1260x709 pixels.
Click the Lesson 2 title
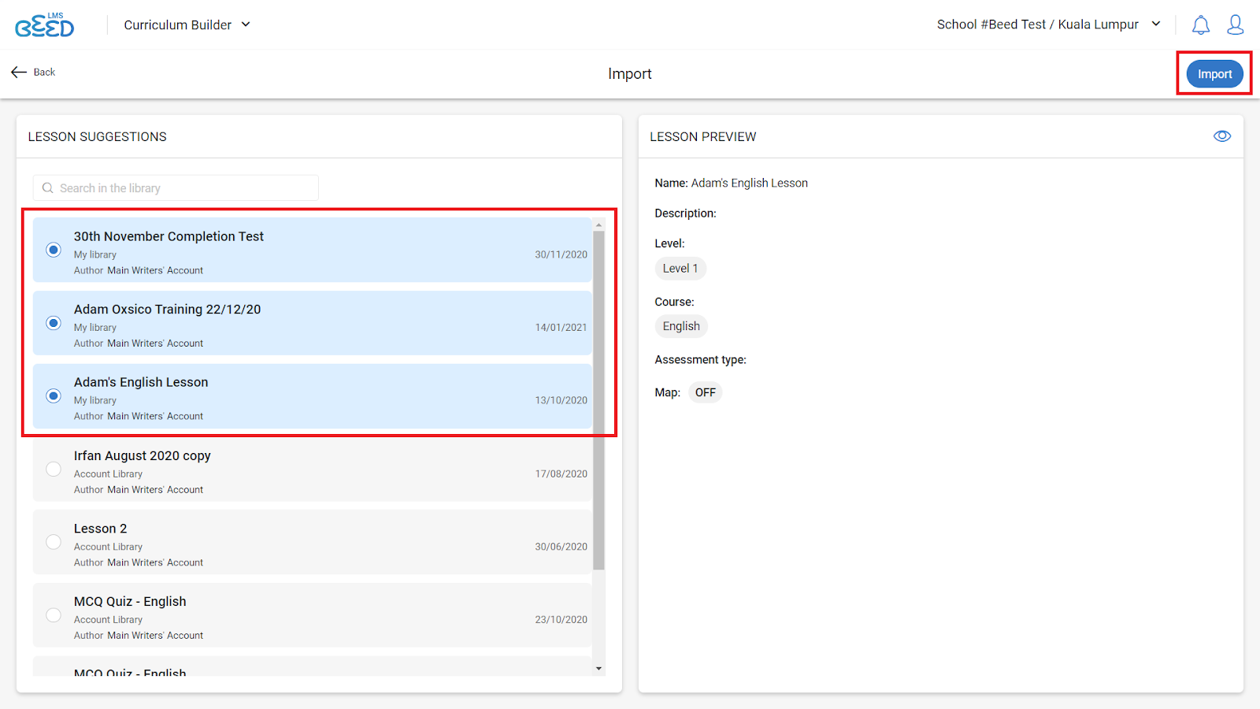[x=100, y=529]
